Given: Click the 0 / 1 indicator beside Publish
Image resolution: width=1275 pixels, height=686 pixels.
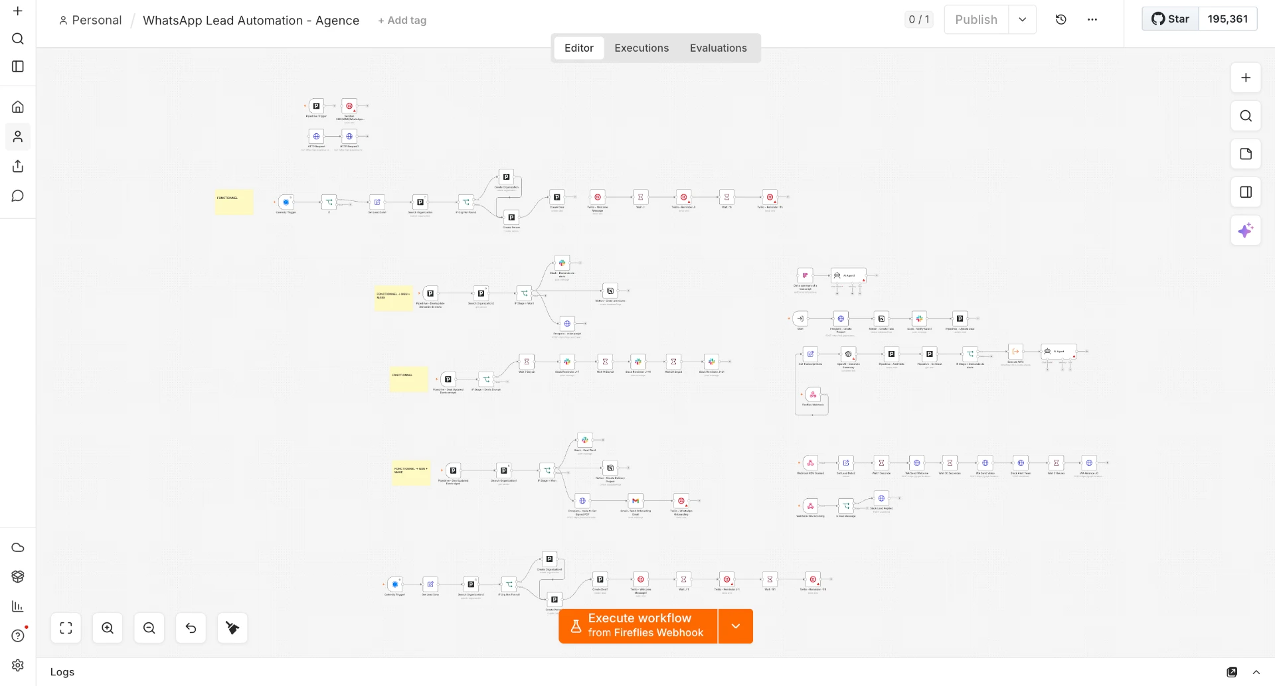Looking at the screenshot, I should 919,20.
